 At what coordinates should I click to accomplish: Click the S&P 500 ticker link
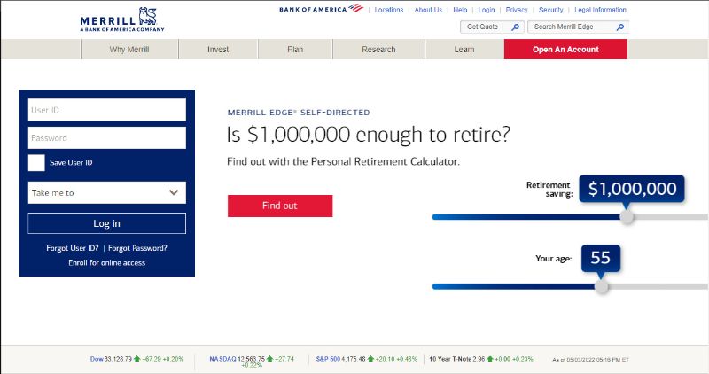pos(328,359)
